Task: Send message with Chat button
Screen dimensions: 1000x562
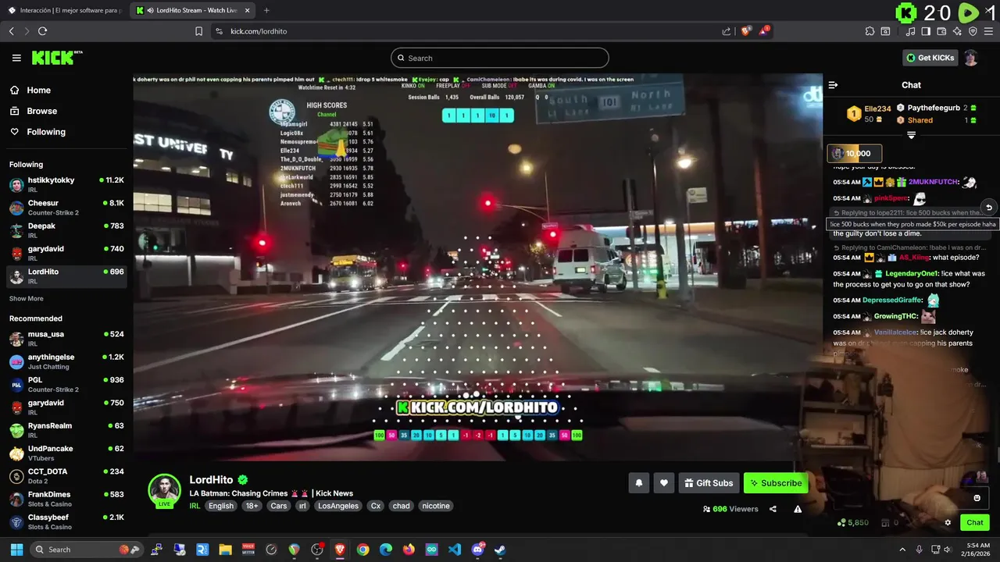Action: [x=975, y=523]
